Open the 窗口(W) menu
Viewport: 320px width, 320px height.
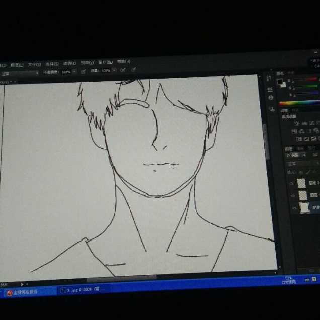106,62
